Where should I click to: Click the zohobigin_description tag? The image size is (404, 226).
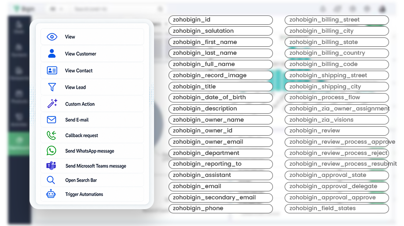(220, 109)
